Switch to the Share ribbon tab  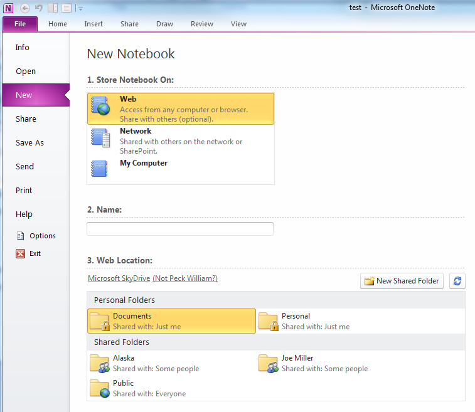pos(129,24)
